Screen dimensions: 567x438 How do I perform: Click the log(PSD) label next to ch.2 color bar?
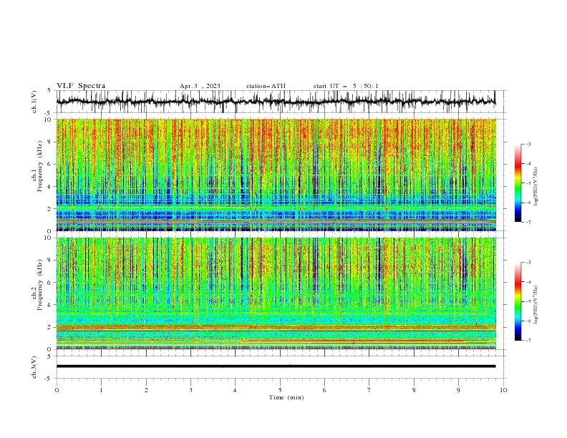535,304
